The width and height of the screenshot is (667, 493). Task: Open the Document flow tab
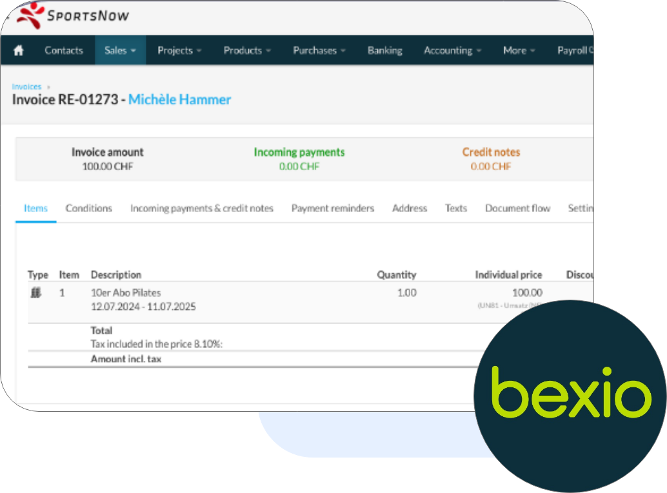(517, 208)
